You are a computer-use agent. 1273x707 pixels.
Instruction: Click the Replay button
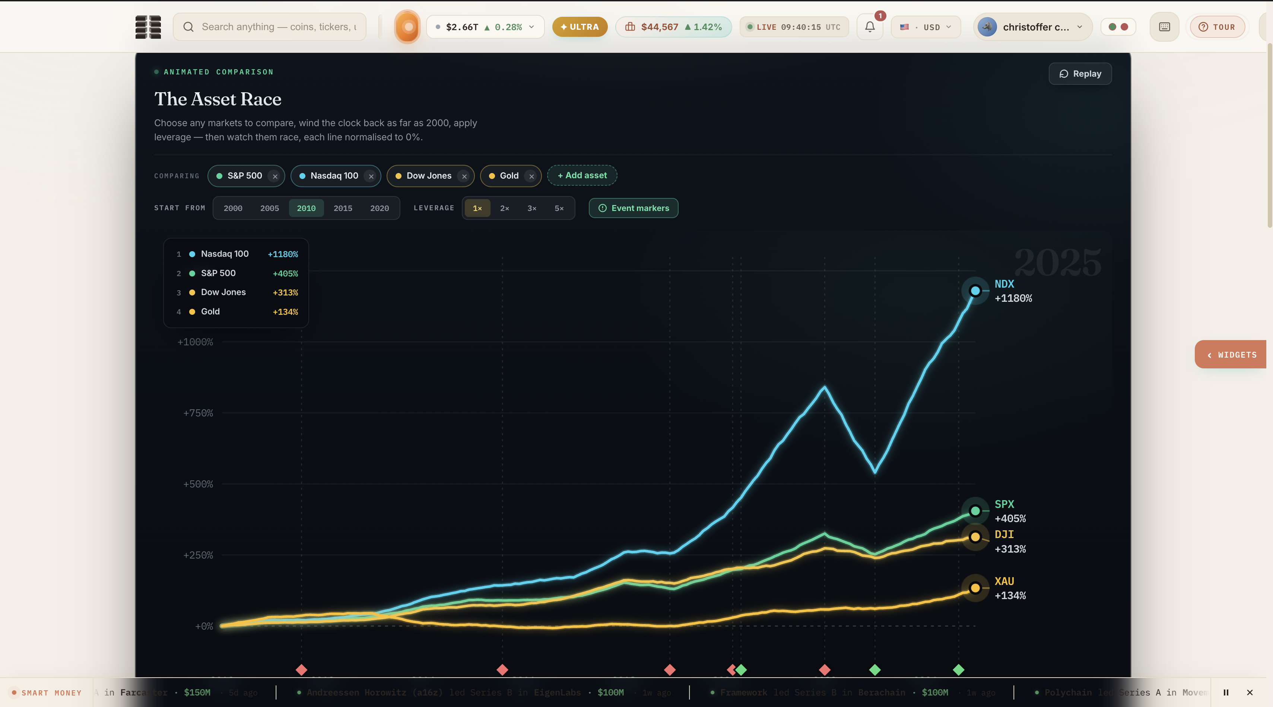point(1080,74)
